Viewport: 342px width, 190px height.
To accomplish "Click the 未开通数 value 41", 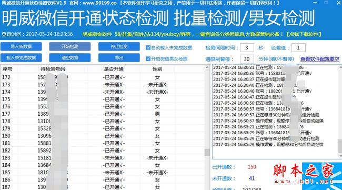I will (x=252, y=178).
